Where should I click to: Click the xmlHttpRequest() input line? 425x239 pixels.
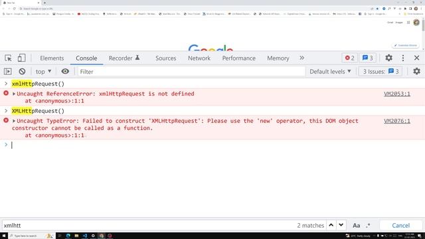point(38,84)
